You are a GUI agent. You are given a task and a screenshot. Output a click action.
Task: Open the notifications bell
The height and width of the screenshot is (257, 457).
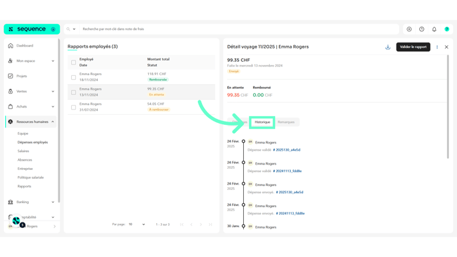[x=434, y=29]
